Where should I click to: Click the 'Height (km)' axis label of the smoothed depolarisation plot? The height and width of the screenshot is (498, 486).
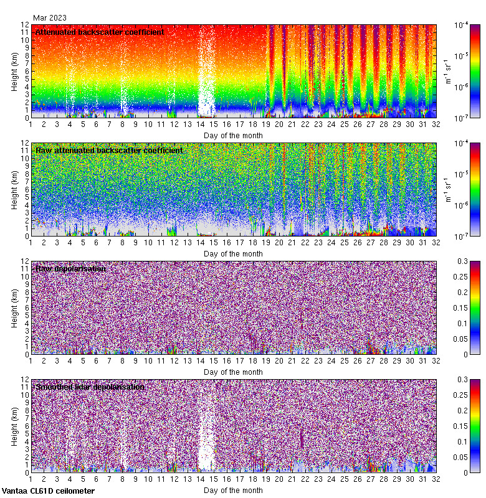point(14,426)
